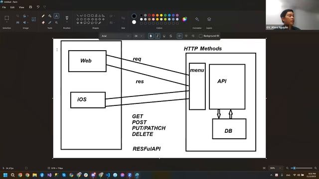Viewport: 319px width, 179px height.
Task: Select the Eraser tool
Action: pos(43,22)
